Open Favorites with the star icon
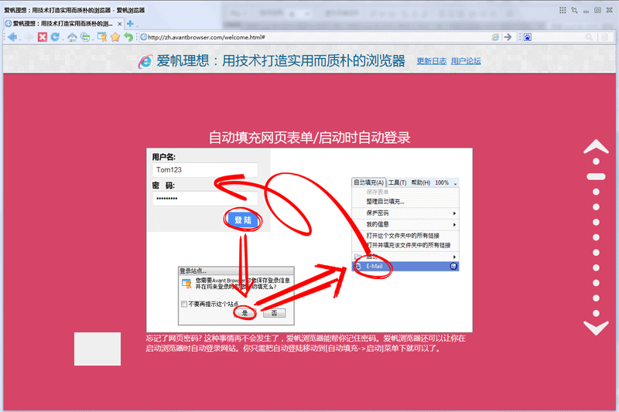The image size is (619, 412). [115, 37]
